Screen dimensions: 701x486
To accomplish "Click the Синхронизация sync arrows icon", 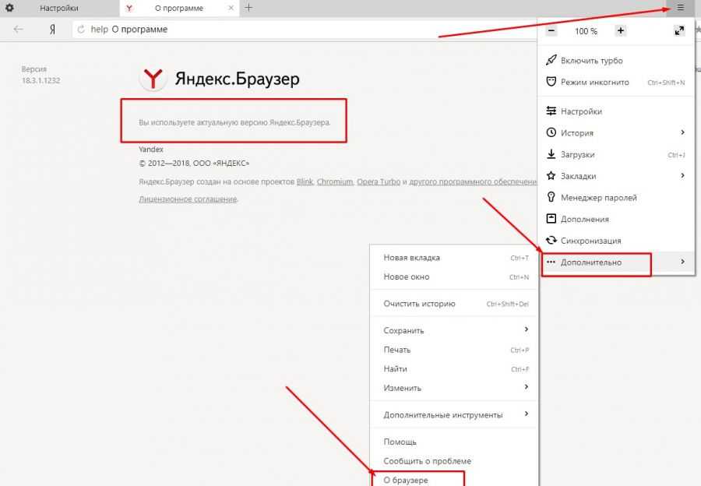I will (551, 241).
